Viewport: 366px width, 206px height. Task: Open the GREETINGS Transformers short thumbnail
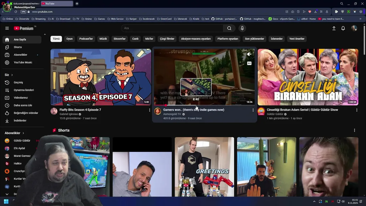204,167
